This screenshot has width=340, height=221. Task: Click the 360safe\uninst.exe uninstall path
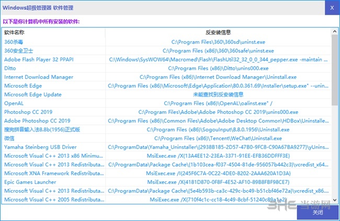(x=218, y=51)
